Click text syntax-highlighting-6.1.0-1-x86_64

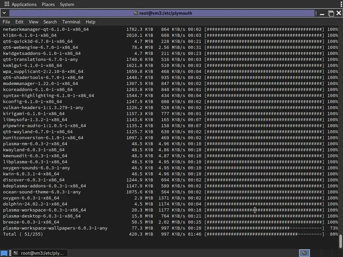(x=49, y=95)
